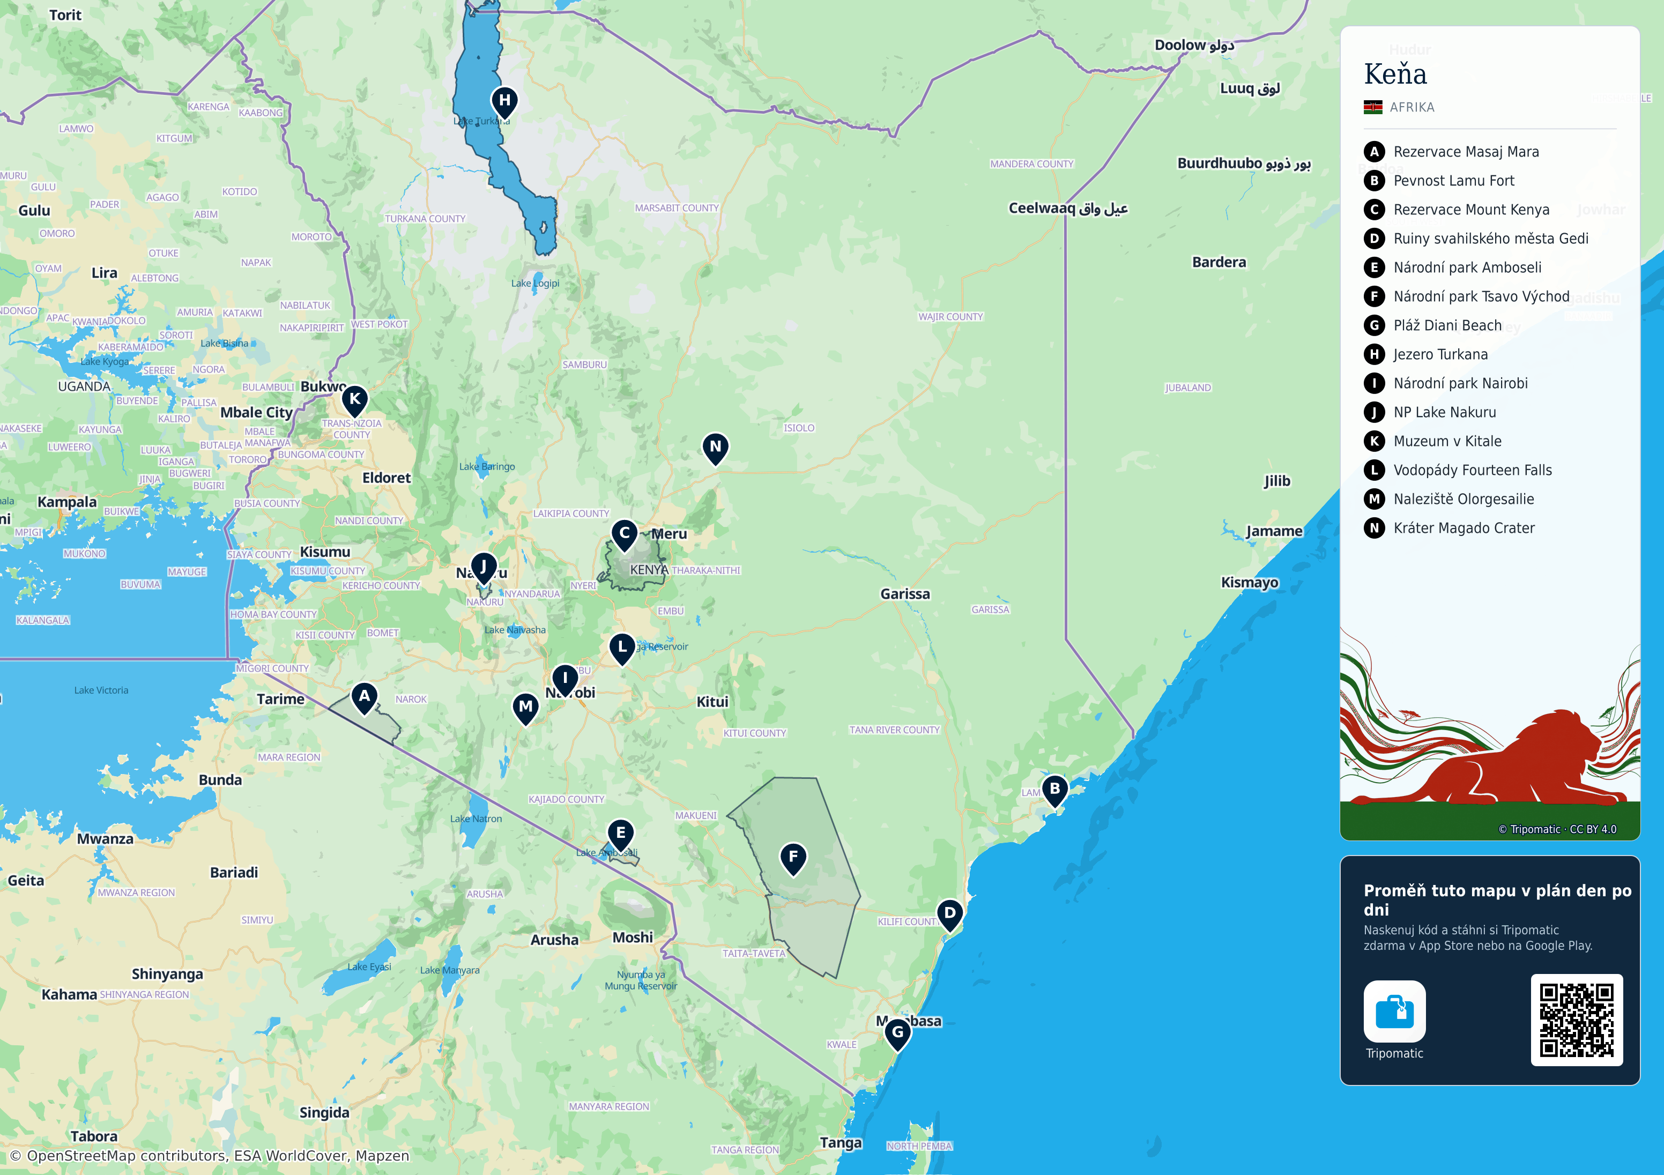Screen dimensions: 1664x1175
Task: Click the AFRIKA continent label
Action: click(x=1412, y=107)
